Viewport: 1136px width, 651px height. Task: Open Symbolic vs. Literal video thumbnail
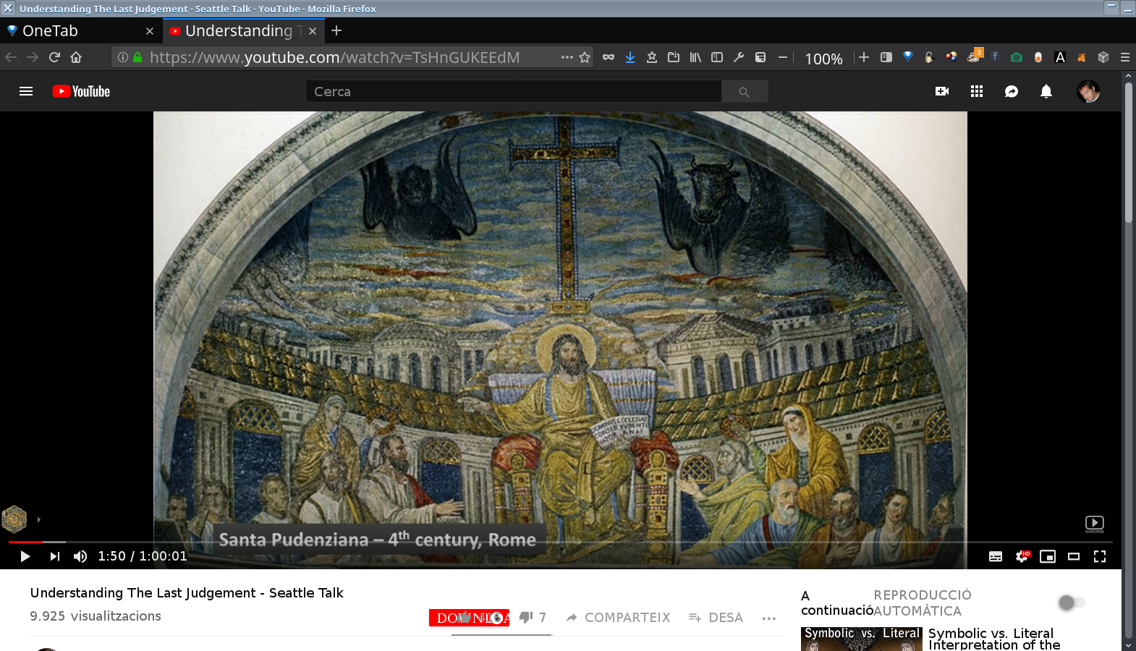[862, 639]
